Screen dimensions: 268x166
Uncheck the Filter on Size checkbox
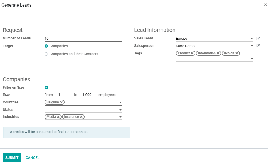pos(46,88)
